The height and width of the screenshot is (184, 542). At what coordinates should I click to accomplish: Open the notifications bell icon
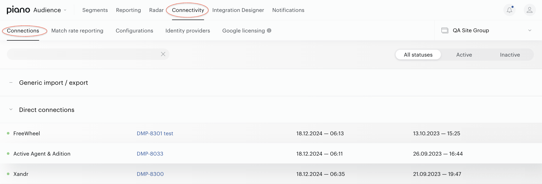509,10
